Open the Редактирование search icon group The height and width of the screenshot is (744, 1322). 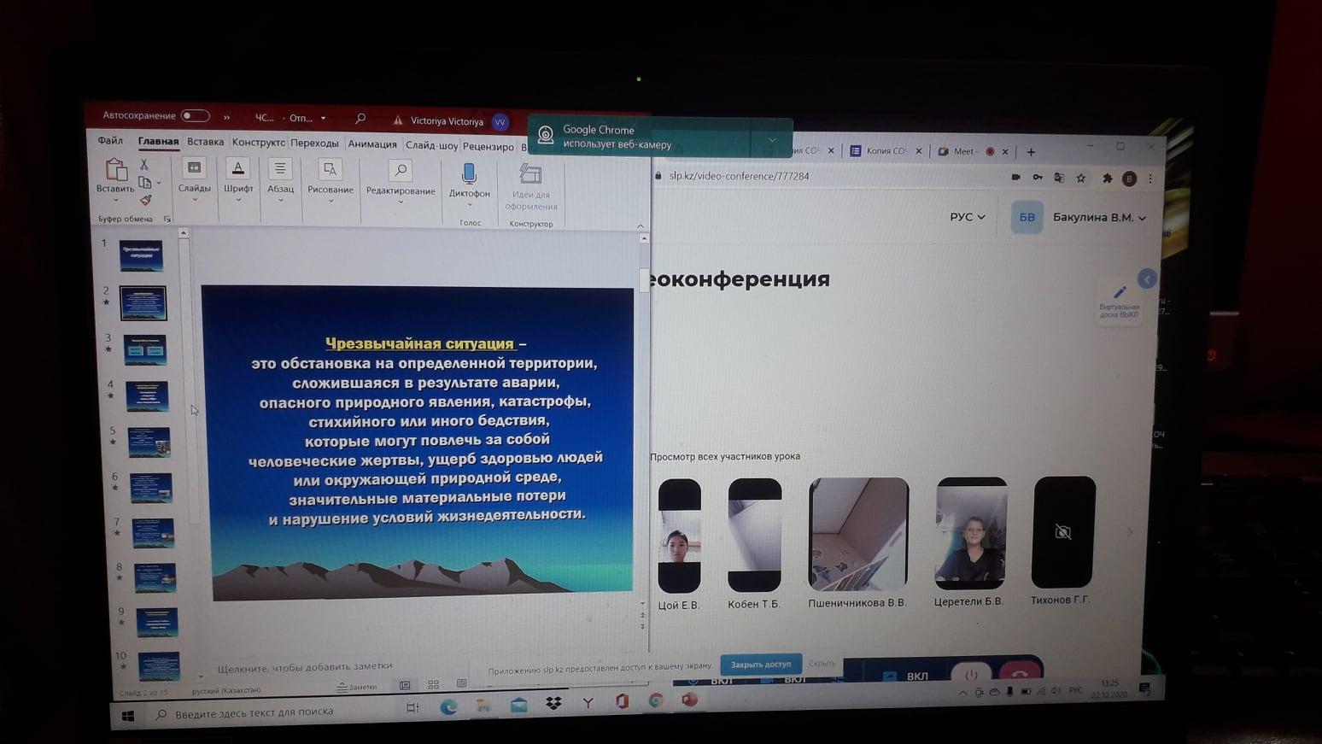click(400, 172)
